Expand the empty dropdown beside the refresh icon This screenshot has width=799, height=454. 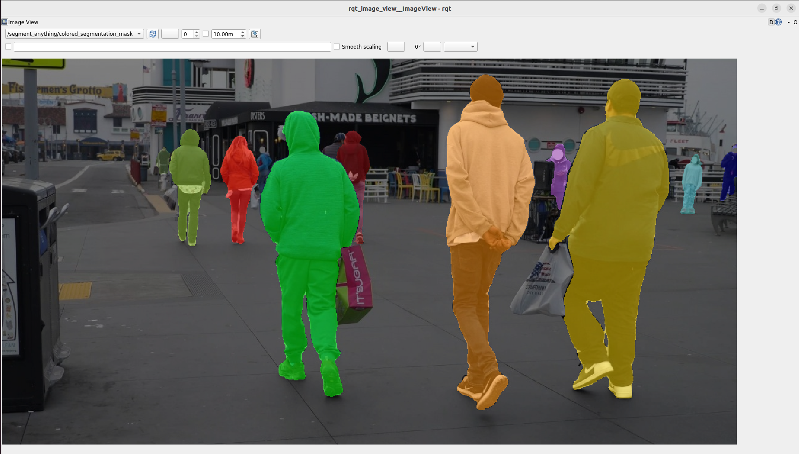pos(170,34)
